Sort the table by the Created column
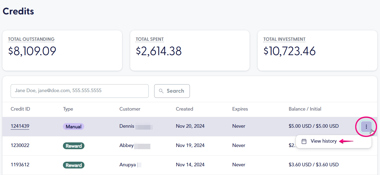 point(184,109)
